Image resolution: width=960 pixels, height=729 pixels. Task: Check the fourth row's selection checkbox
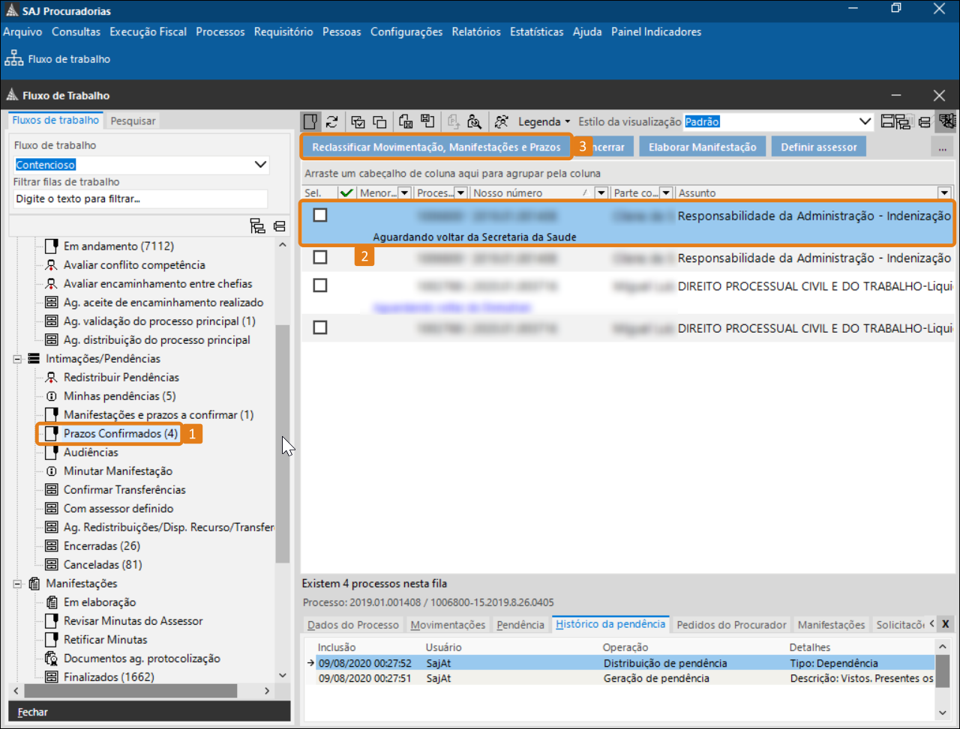click(320, 327)
